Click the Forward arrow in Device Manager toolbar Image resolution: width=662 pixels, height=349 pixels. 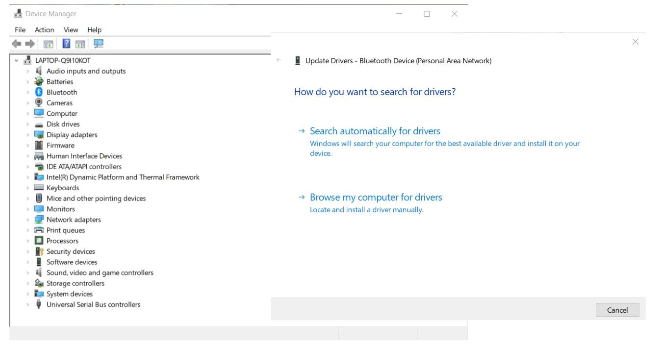[x=30, y=44]
